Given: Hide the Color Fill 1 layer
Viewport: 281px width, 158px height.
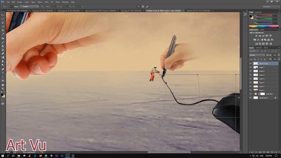Looking at the screenshot, I should [251, 94].
